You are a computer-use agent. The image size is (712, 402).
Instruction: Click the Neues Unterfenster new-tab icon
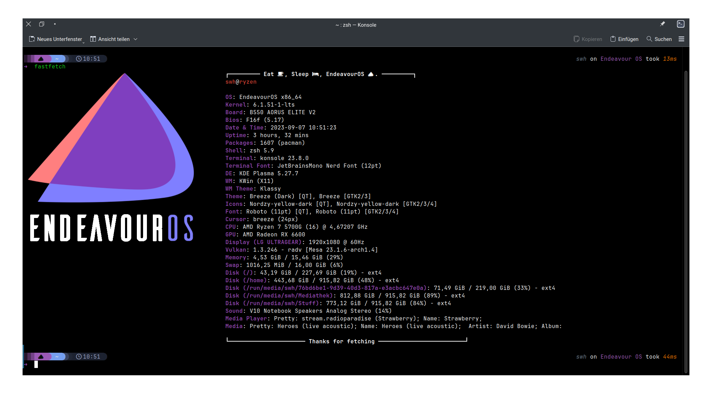click(32, 39)
